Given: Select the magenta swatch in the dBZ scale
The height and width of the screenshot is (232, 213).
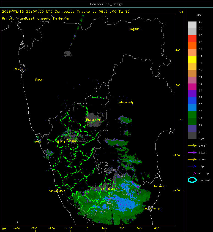Looking at the screenshot, I should pyautogui.click(x=192, y=87).
